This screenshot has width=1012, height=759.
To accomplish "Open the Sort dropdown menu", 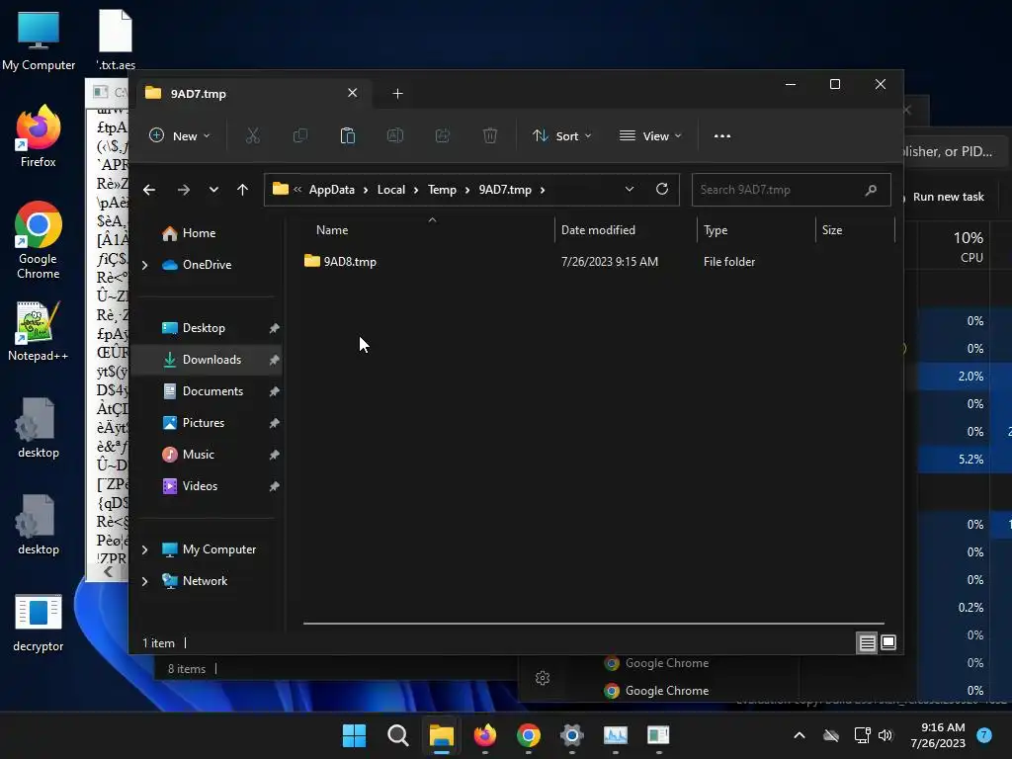I will pos(561,136).
